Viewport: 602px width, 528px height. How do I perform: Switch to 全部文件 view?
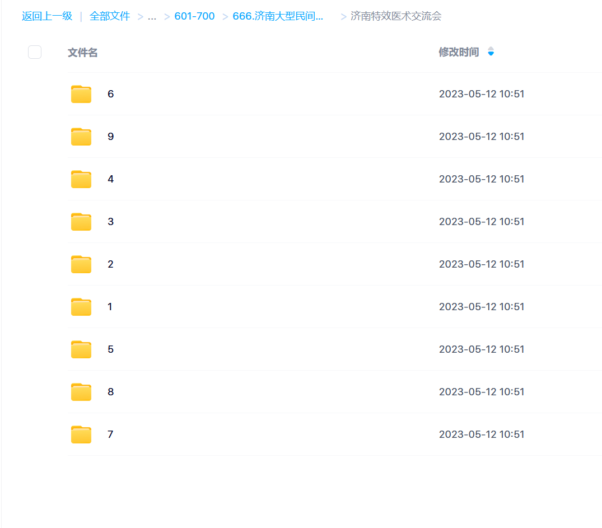pos(110,16)
